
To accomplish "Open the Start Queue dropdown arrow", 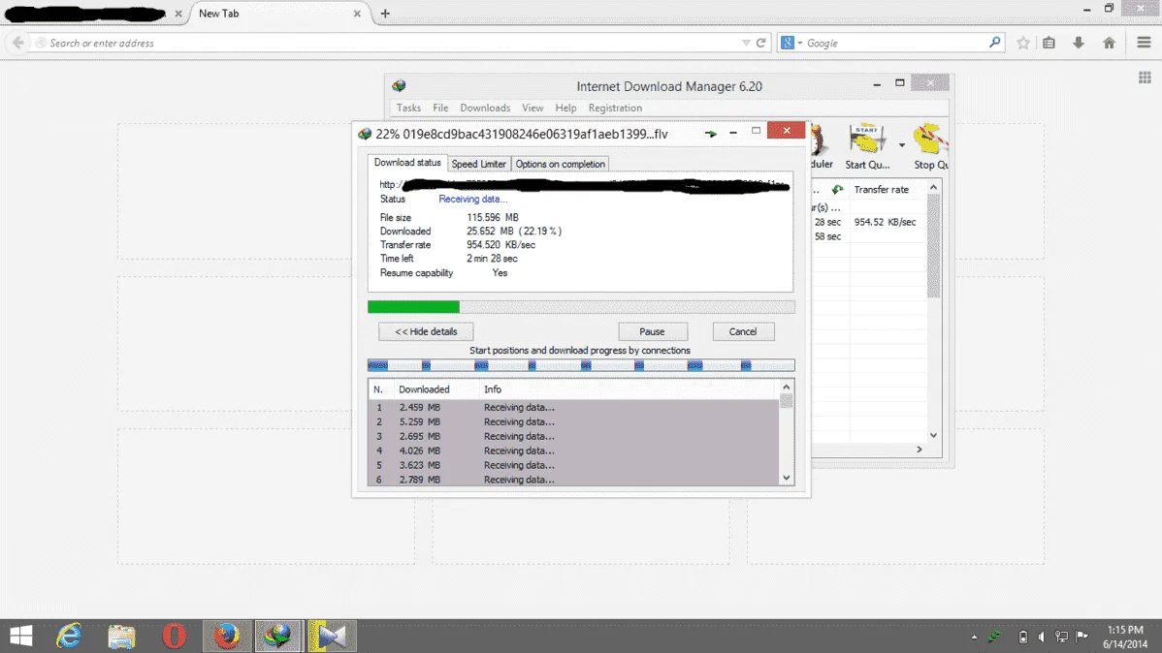I will click(902, 145).
